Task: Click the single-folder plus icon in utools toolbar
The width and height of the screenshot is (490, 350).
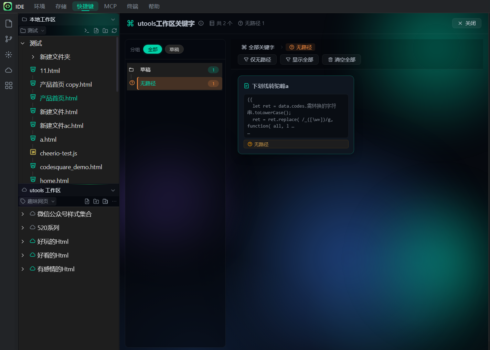Action: click(96, 201)
